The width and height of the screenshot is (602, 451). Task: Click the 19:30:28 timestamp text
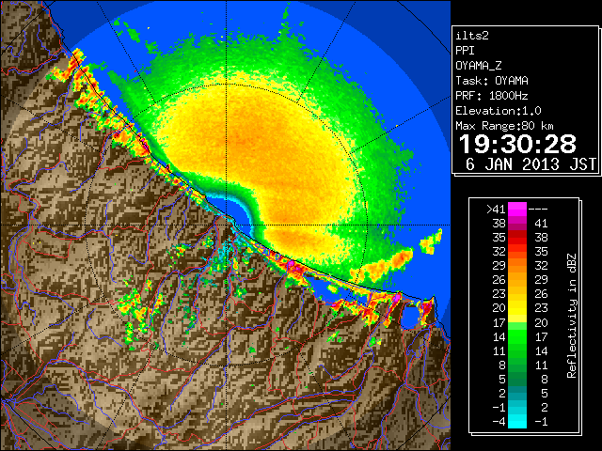517,144
